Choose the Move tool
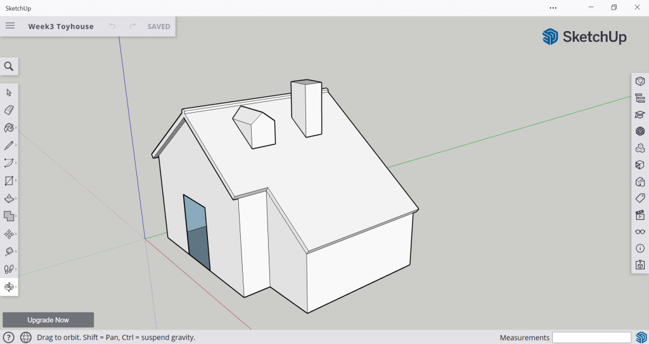649x344 pixels. (9, 234)
